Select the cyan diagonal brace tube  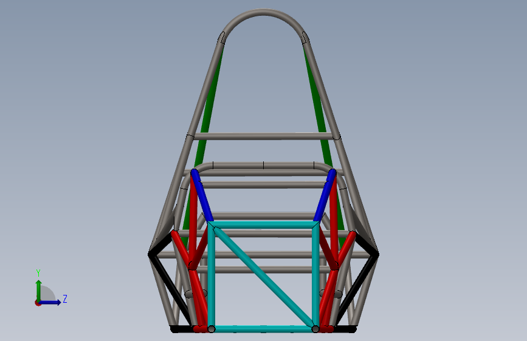pyautogui.click(x=264, y=277)
